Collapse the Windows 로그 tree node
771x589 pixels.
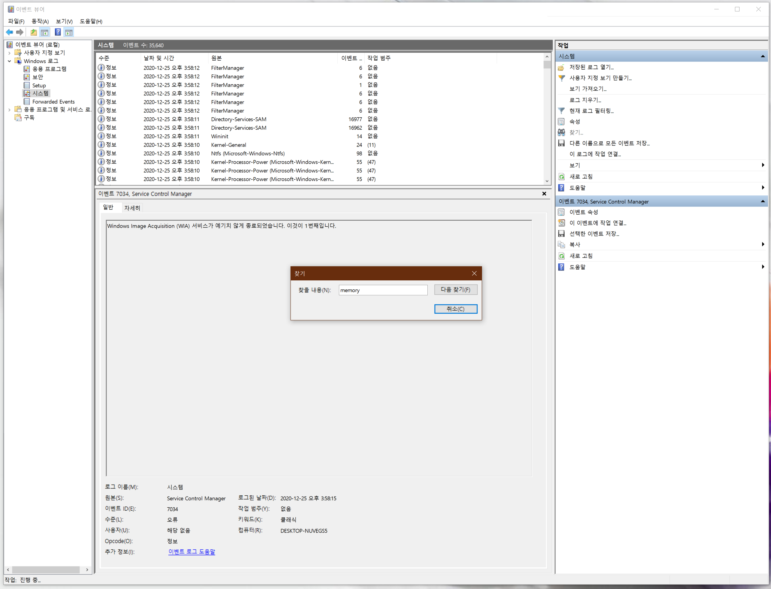coord(10,61)
